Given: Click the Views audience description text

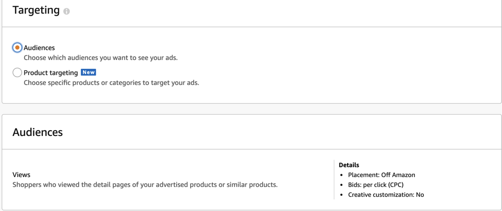Looking at the screenshot, I should pyautogui.click(x=145, y=185).
